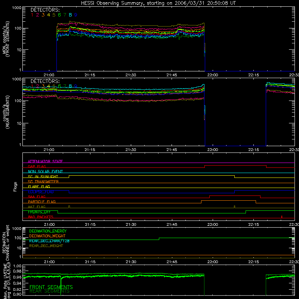The height and width of the screenshot is (299, 299).
Task: Click blue detector 9 in rear segments legend
Action: click(x=76, y=86)
